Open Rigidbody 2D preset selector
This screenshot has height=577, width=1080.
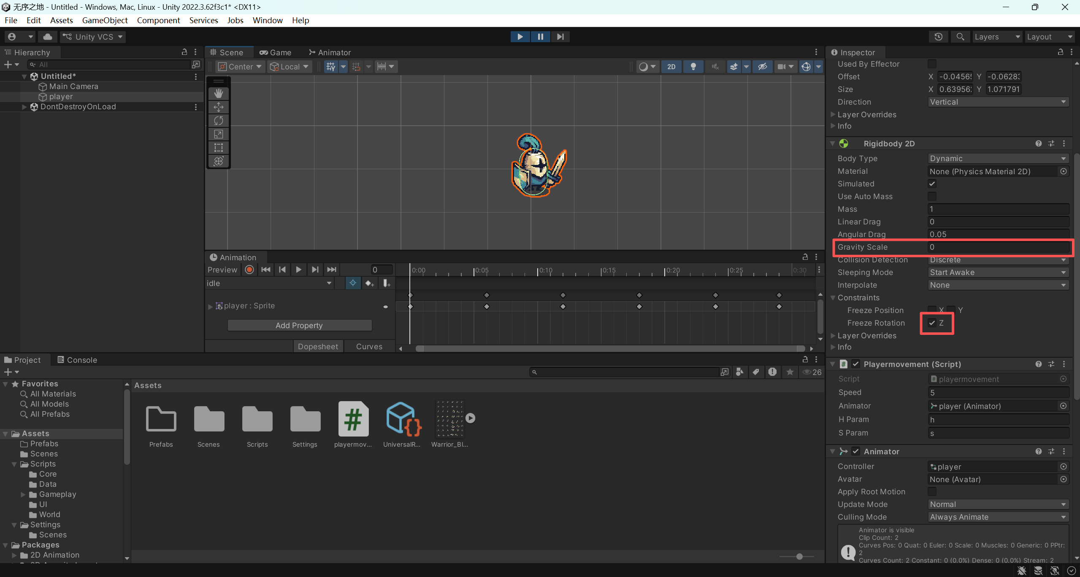[1051, 143]
